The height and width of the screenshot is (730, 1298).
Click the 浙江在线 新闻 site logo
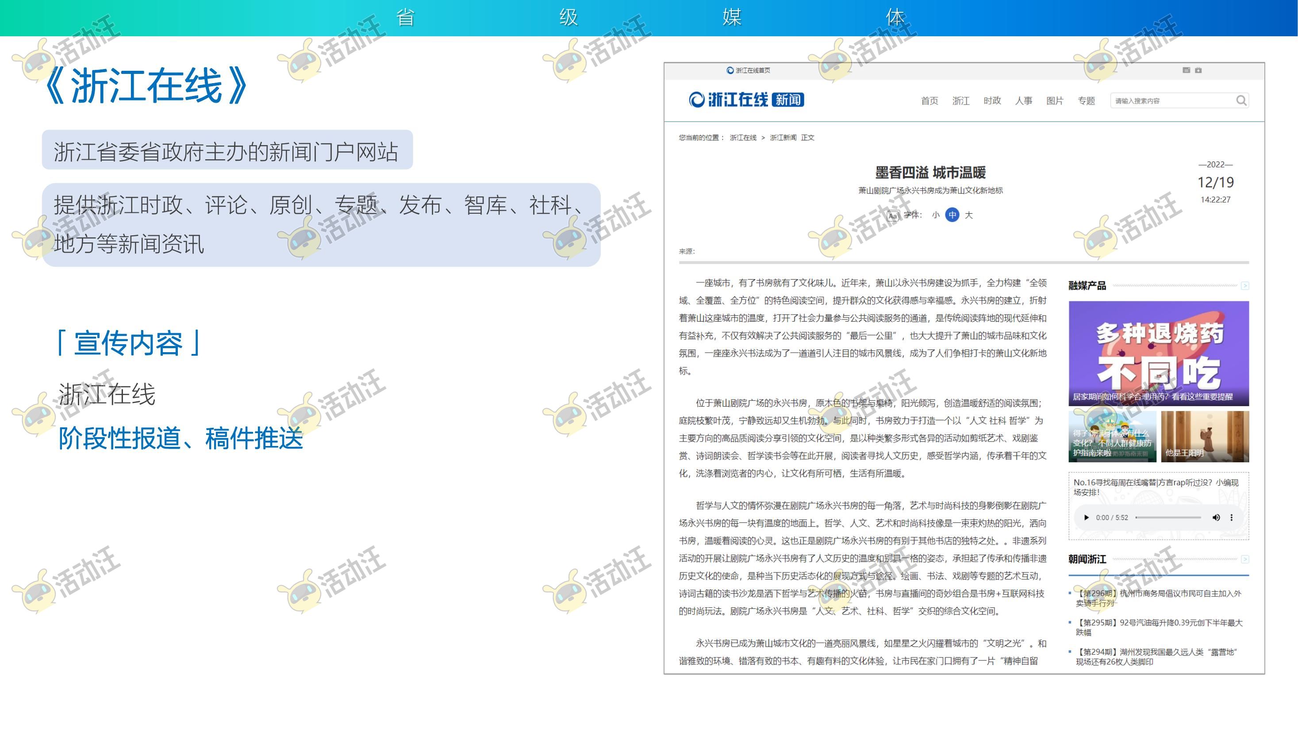(746, 100)
